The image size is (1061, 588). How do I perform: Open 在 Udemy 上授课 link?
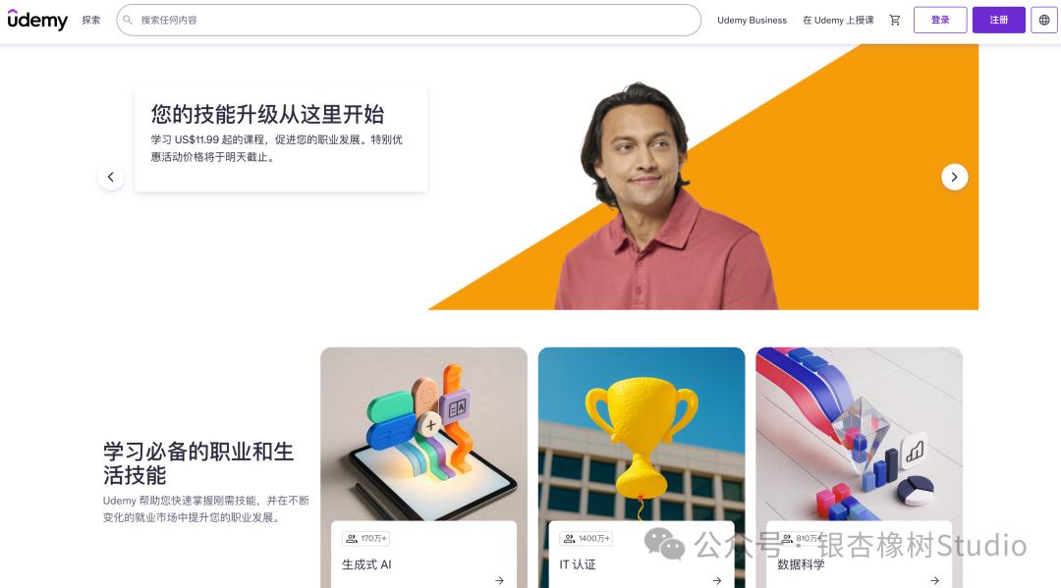(x=838, y=21)
